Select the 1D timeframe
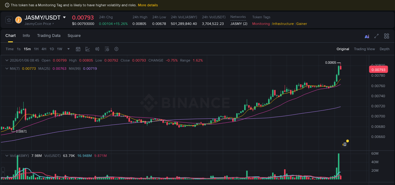This screenshot has height=185, width=395. (52, 49)
